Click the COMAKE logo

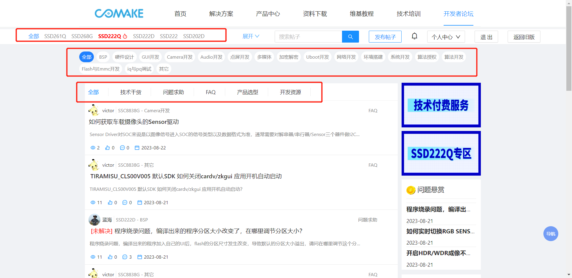(119, 13)
